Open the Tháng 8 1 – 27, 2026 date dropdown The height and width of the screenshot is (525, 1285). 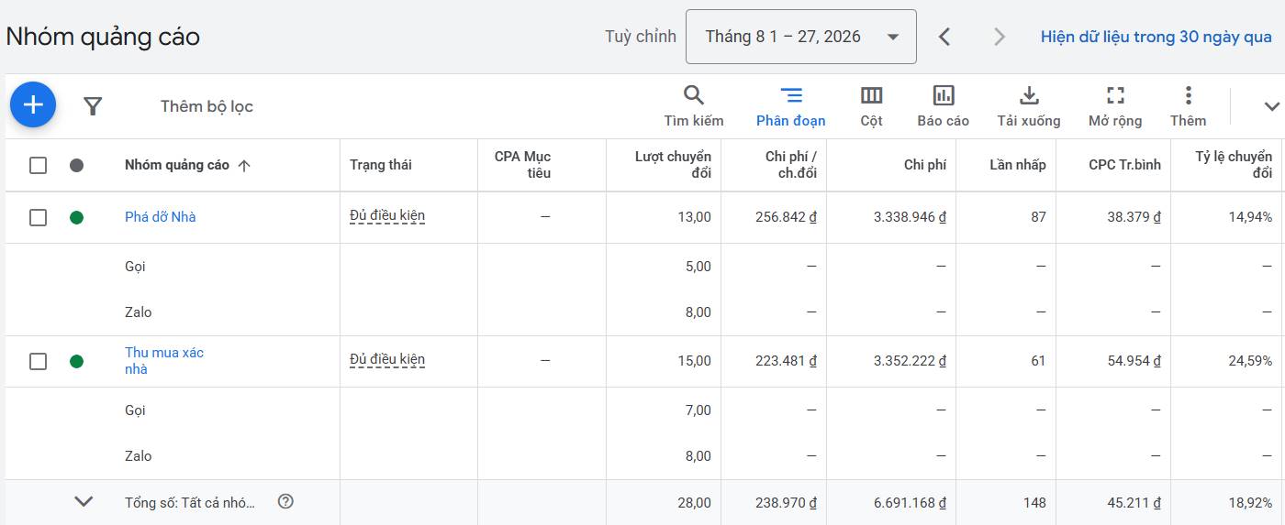tap(800, 37)
